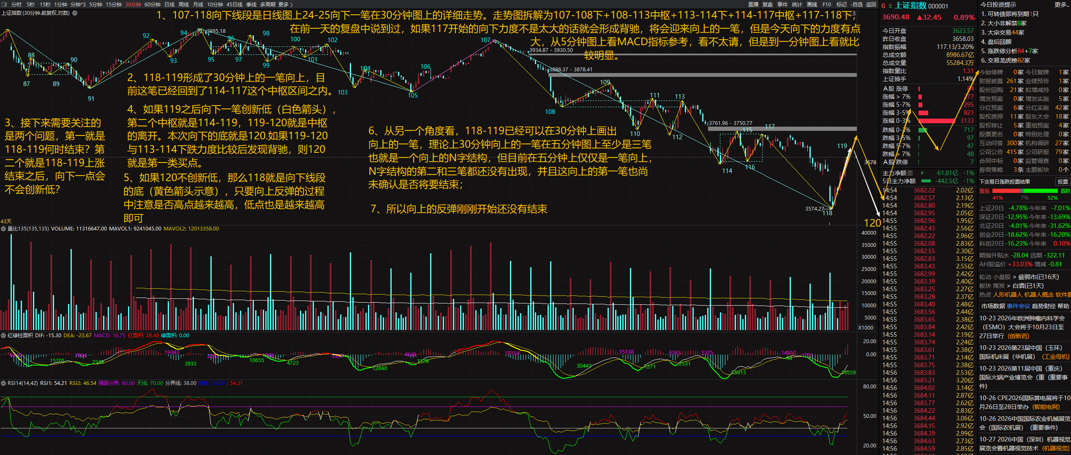Toggle the sidebar panel icon before 分时
The height and width of the screenshot is (455, 1071).
[5, 4]
